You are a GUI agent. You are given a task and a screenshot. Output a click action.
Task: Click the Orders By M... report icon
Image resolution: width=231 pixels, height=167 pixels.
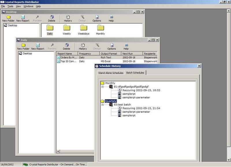click(x=59, y=57)
